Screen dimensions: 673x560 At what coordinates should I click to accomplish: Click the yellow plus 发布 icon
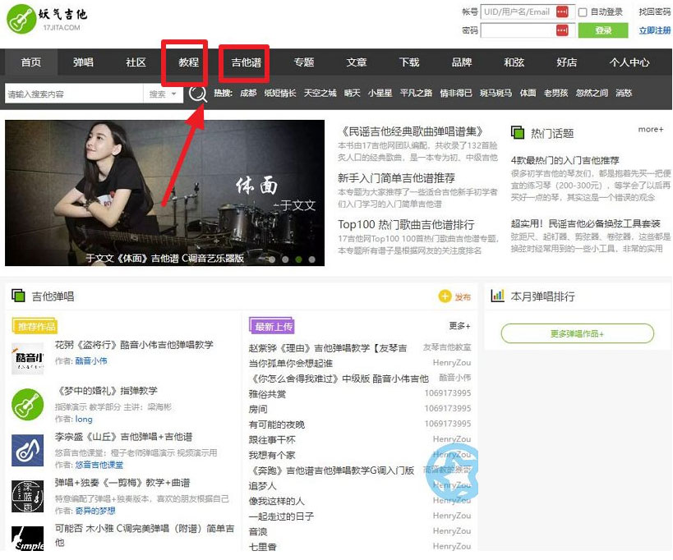(445, 296)
